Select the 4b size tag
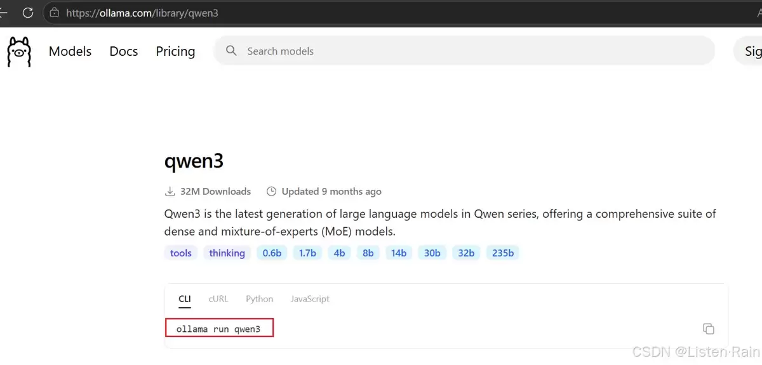The height and width of the screenshot is (365, 762). (339, 253)
